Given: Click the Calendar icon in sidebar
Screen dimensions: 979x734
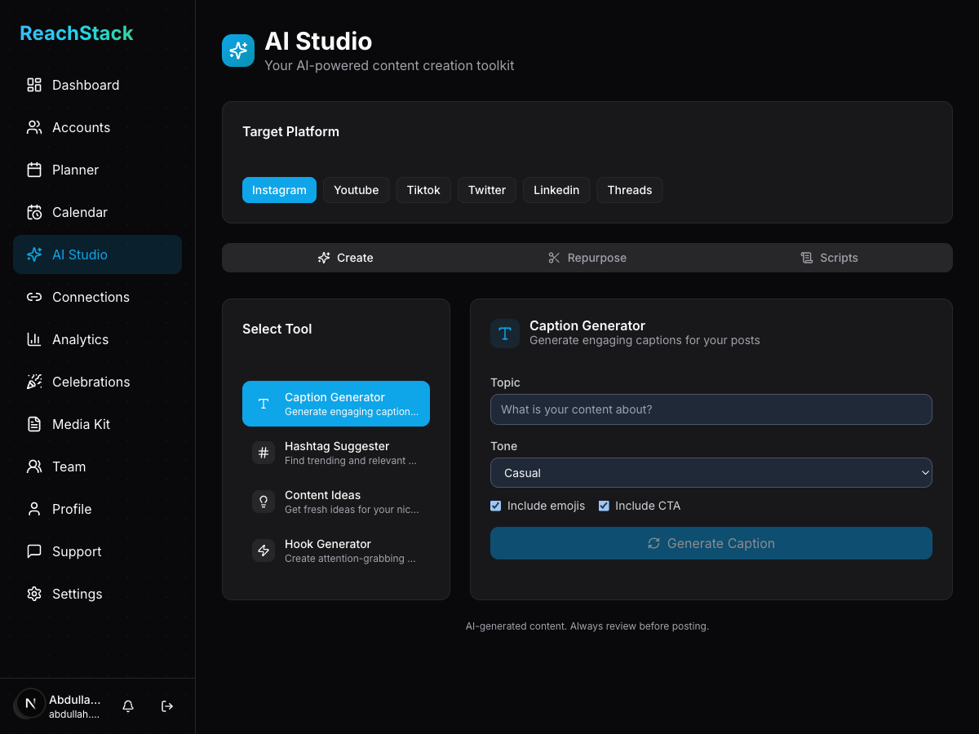Looking at the screenshot, I should [33, 212].
